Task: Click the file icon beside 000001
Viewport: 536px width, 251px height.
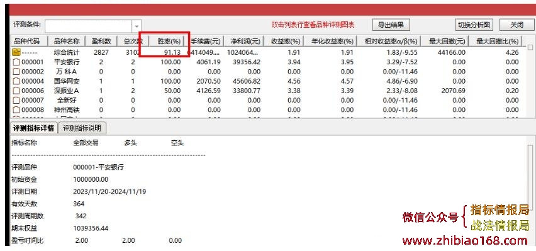Action: (16, 62)
